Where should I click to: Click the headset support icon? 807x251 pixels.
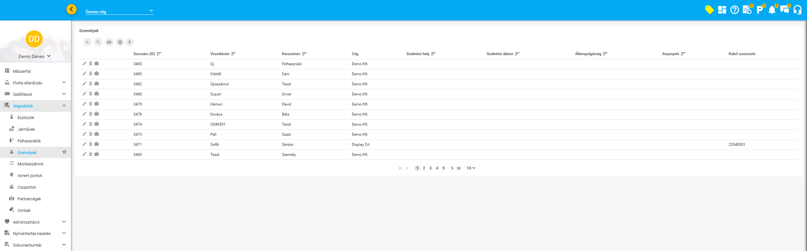tap(797, 10)
